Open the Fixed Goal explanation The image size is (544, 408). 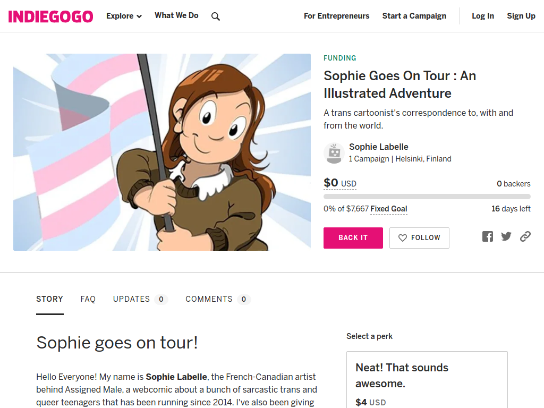388,209
